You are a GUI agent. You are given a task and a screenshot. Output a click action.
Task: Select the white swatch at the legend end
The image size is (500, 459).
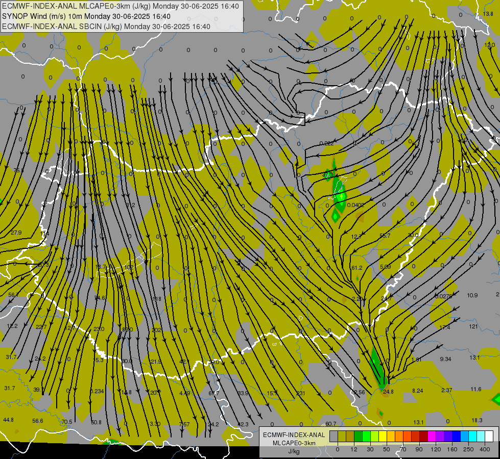(x=489, y=437)
